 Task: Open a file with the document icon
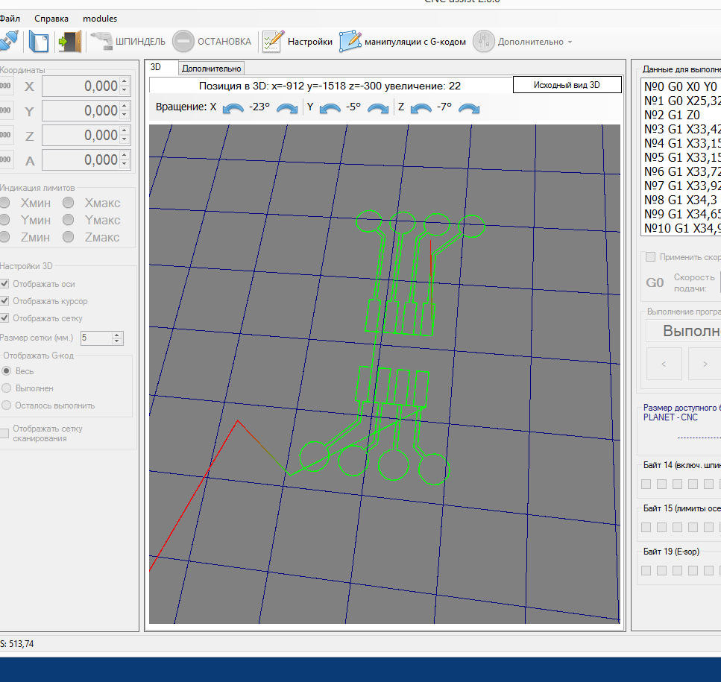tap(39, 41)
